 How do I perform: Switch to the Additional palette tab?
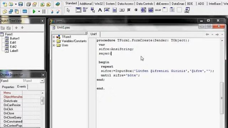85,4
